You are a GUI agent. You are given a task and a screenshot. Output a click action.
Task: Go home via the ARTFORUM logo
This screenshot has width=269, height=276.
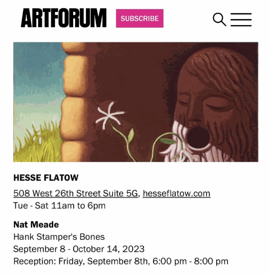[x=64, y=18]
